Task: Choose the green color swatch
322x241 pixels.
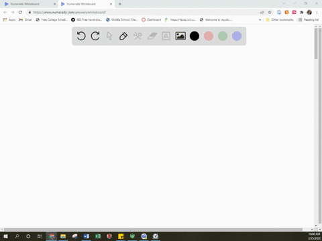Action: (x=223, y=36)
